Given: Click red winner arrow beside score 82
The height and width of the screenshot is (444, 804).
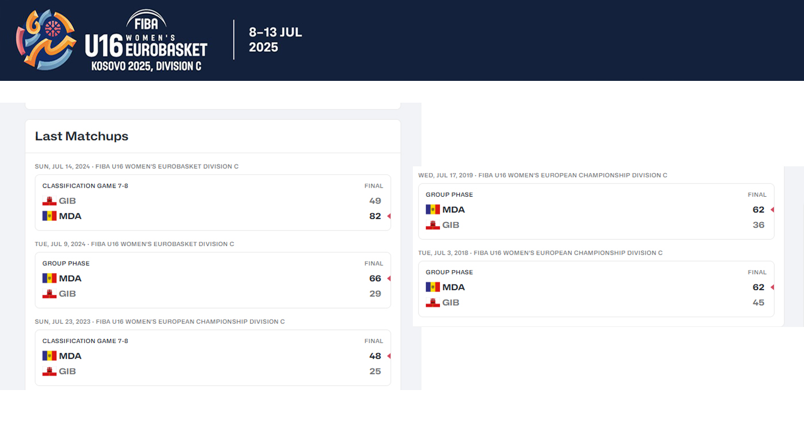Looking at the screenshot, I should (389, 216).
